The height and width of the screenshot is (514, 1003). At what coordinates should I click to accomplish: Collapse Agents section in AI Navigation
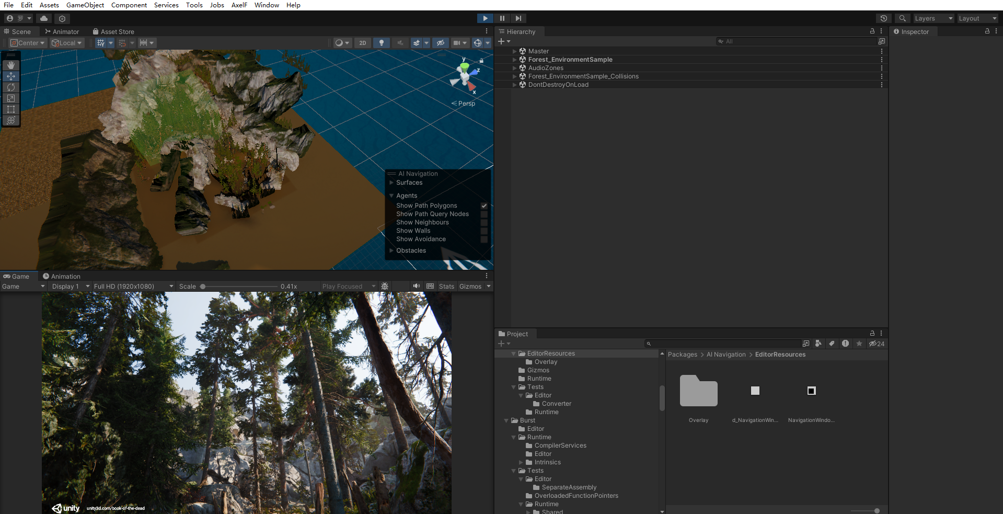(391, 196)
